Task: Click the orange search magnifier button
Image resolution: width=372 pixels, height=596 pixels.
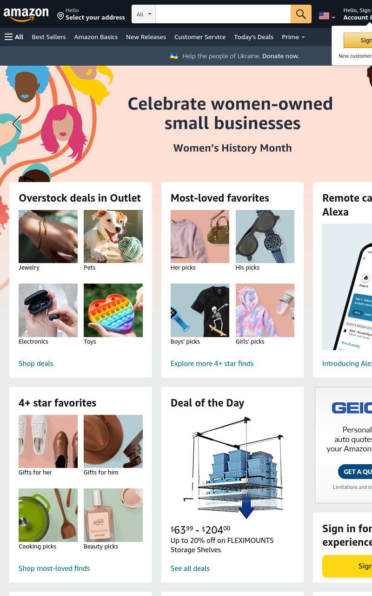Action: click(x=301, y=14)
